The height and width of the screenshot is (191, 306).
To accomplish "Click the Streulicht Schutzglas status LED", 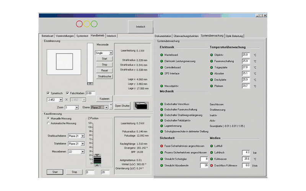I will [161, 159].
